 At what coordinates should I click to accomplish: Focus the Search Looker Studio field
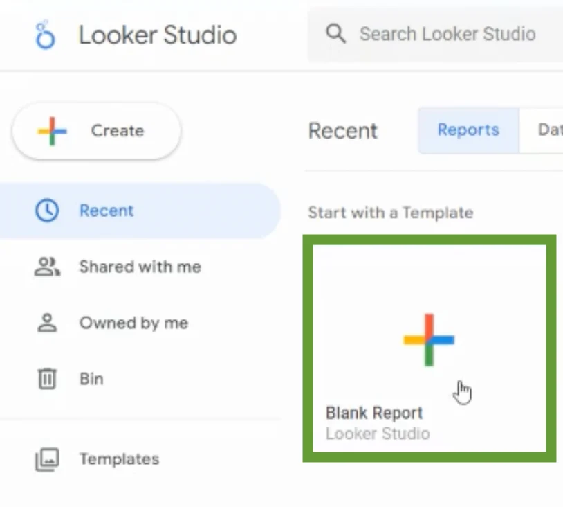point(435,35)
